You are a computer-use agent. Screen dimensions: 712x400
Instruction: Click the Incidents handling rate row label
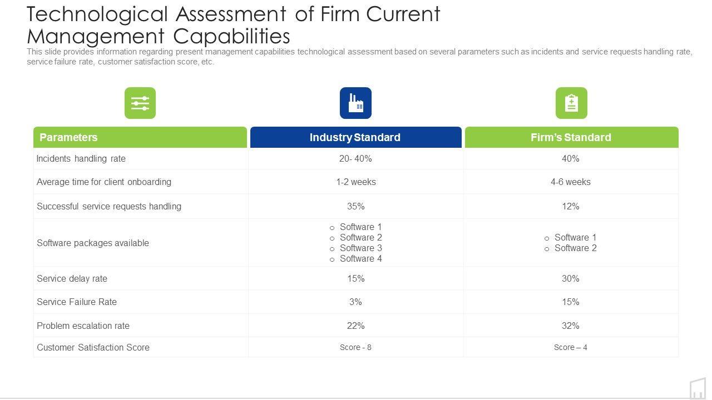pyautogui.click(x=81, y=158)
